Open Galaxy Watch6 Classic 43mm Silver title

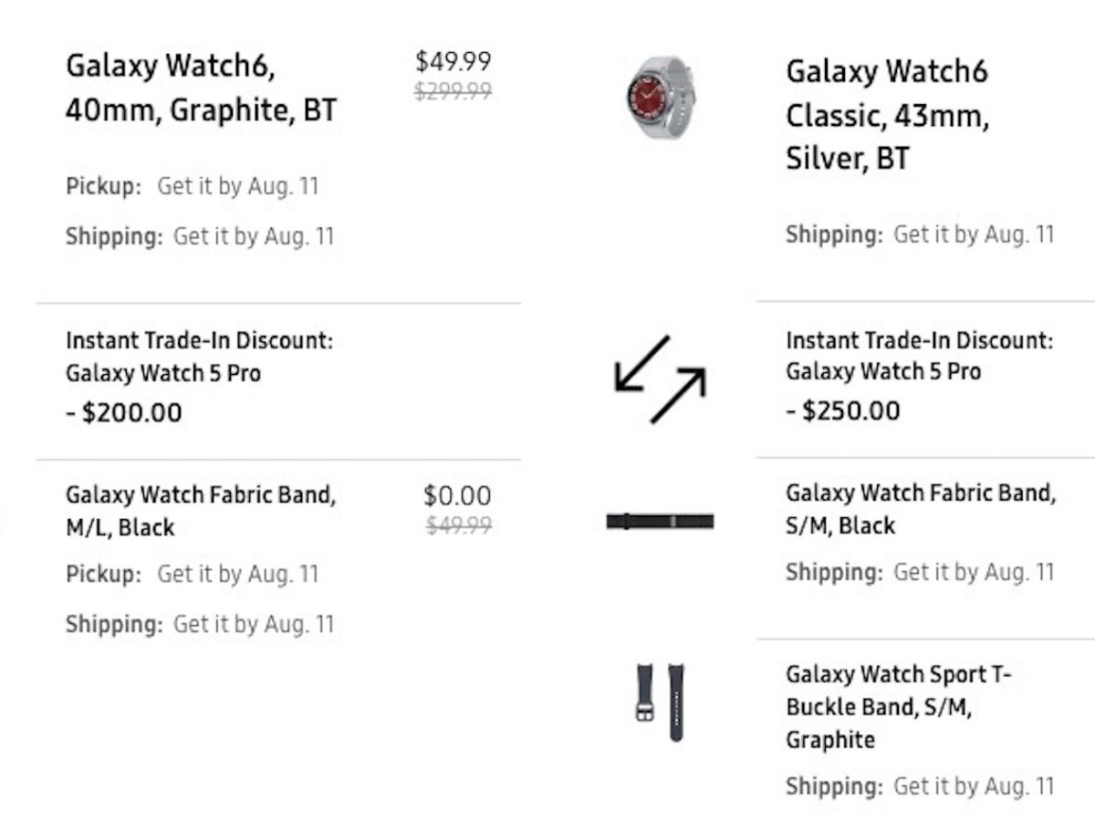tap(887, 115)
